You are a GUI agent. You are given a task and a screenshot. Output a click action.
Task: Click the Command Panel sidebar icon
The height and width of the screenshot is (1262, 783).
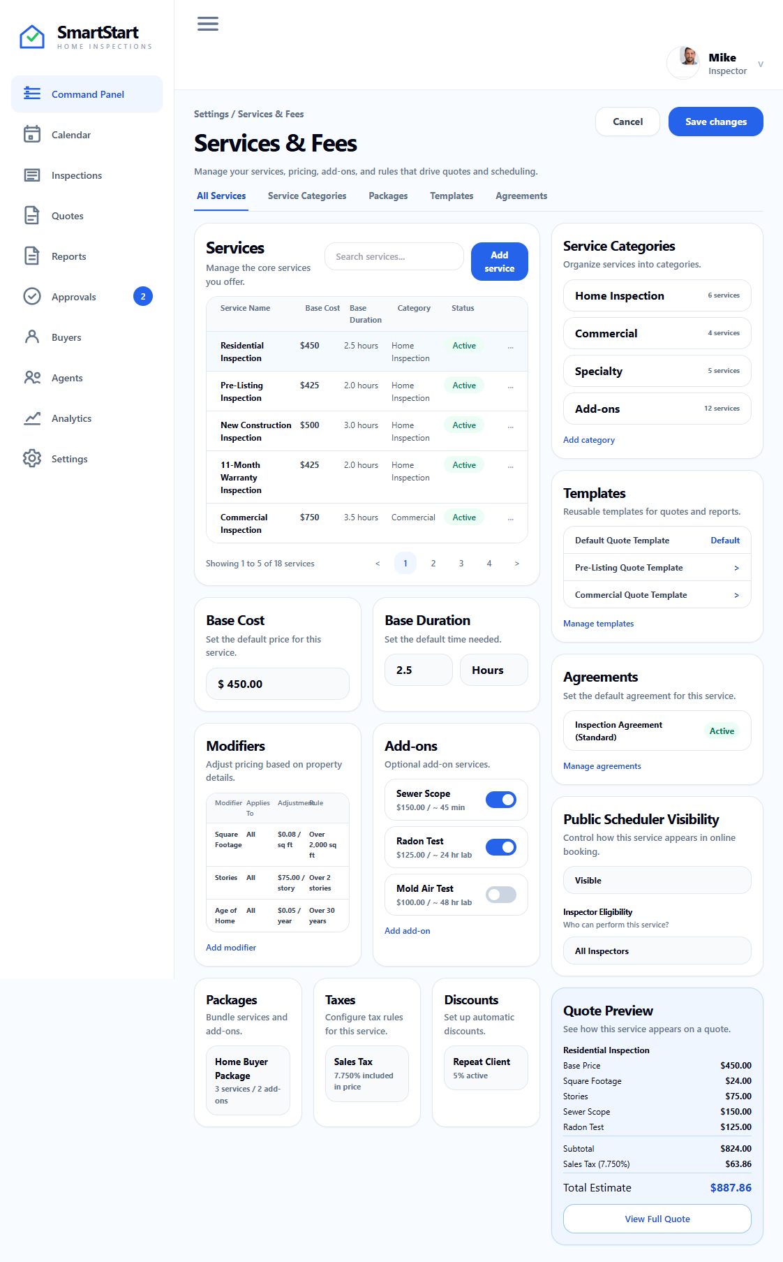tap(32, 94)
